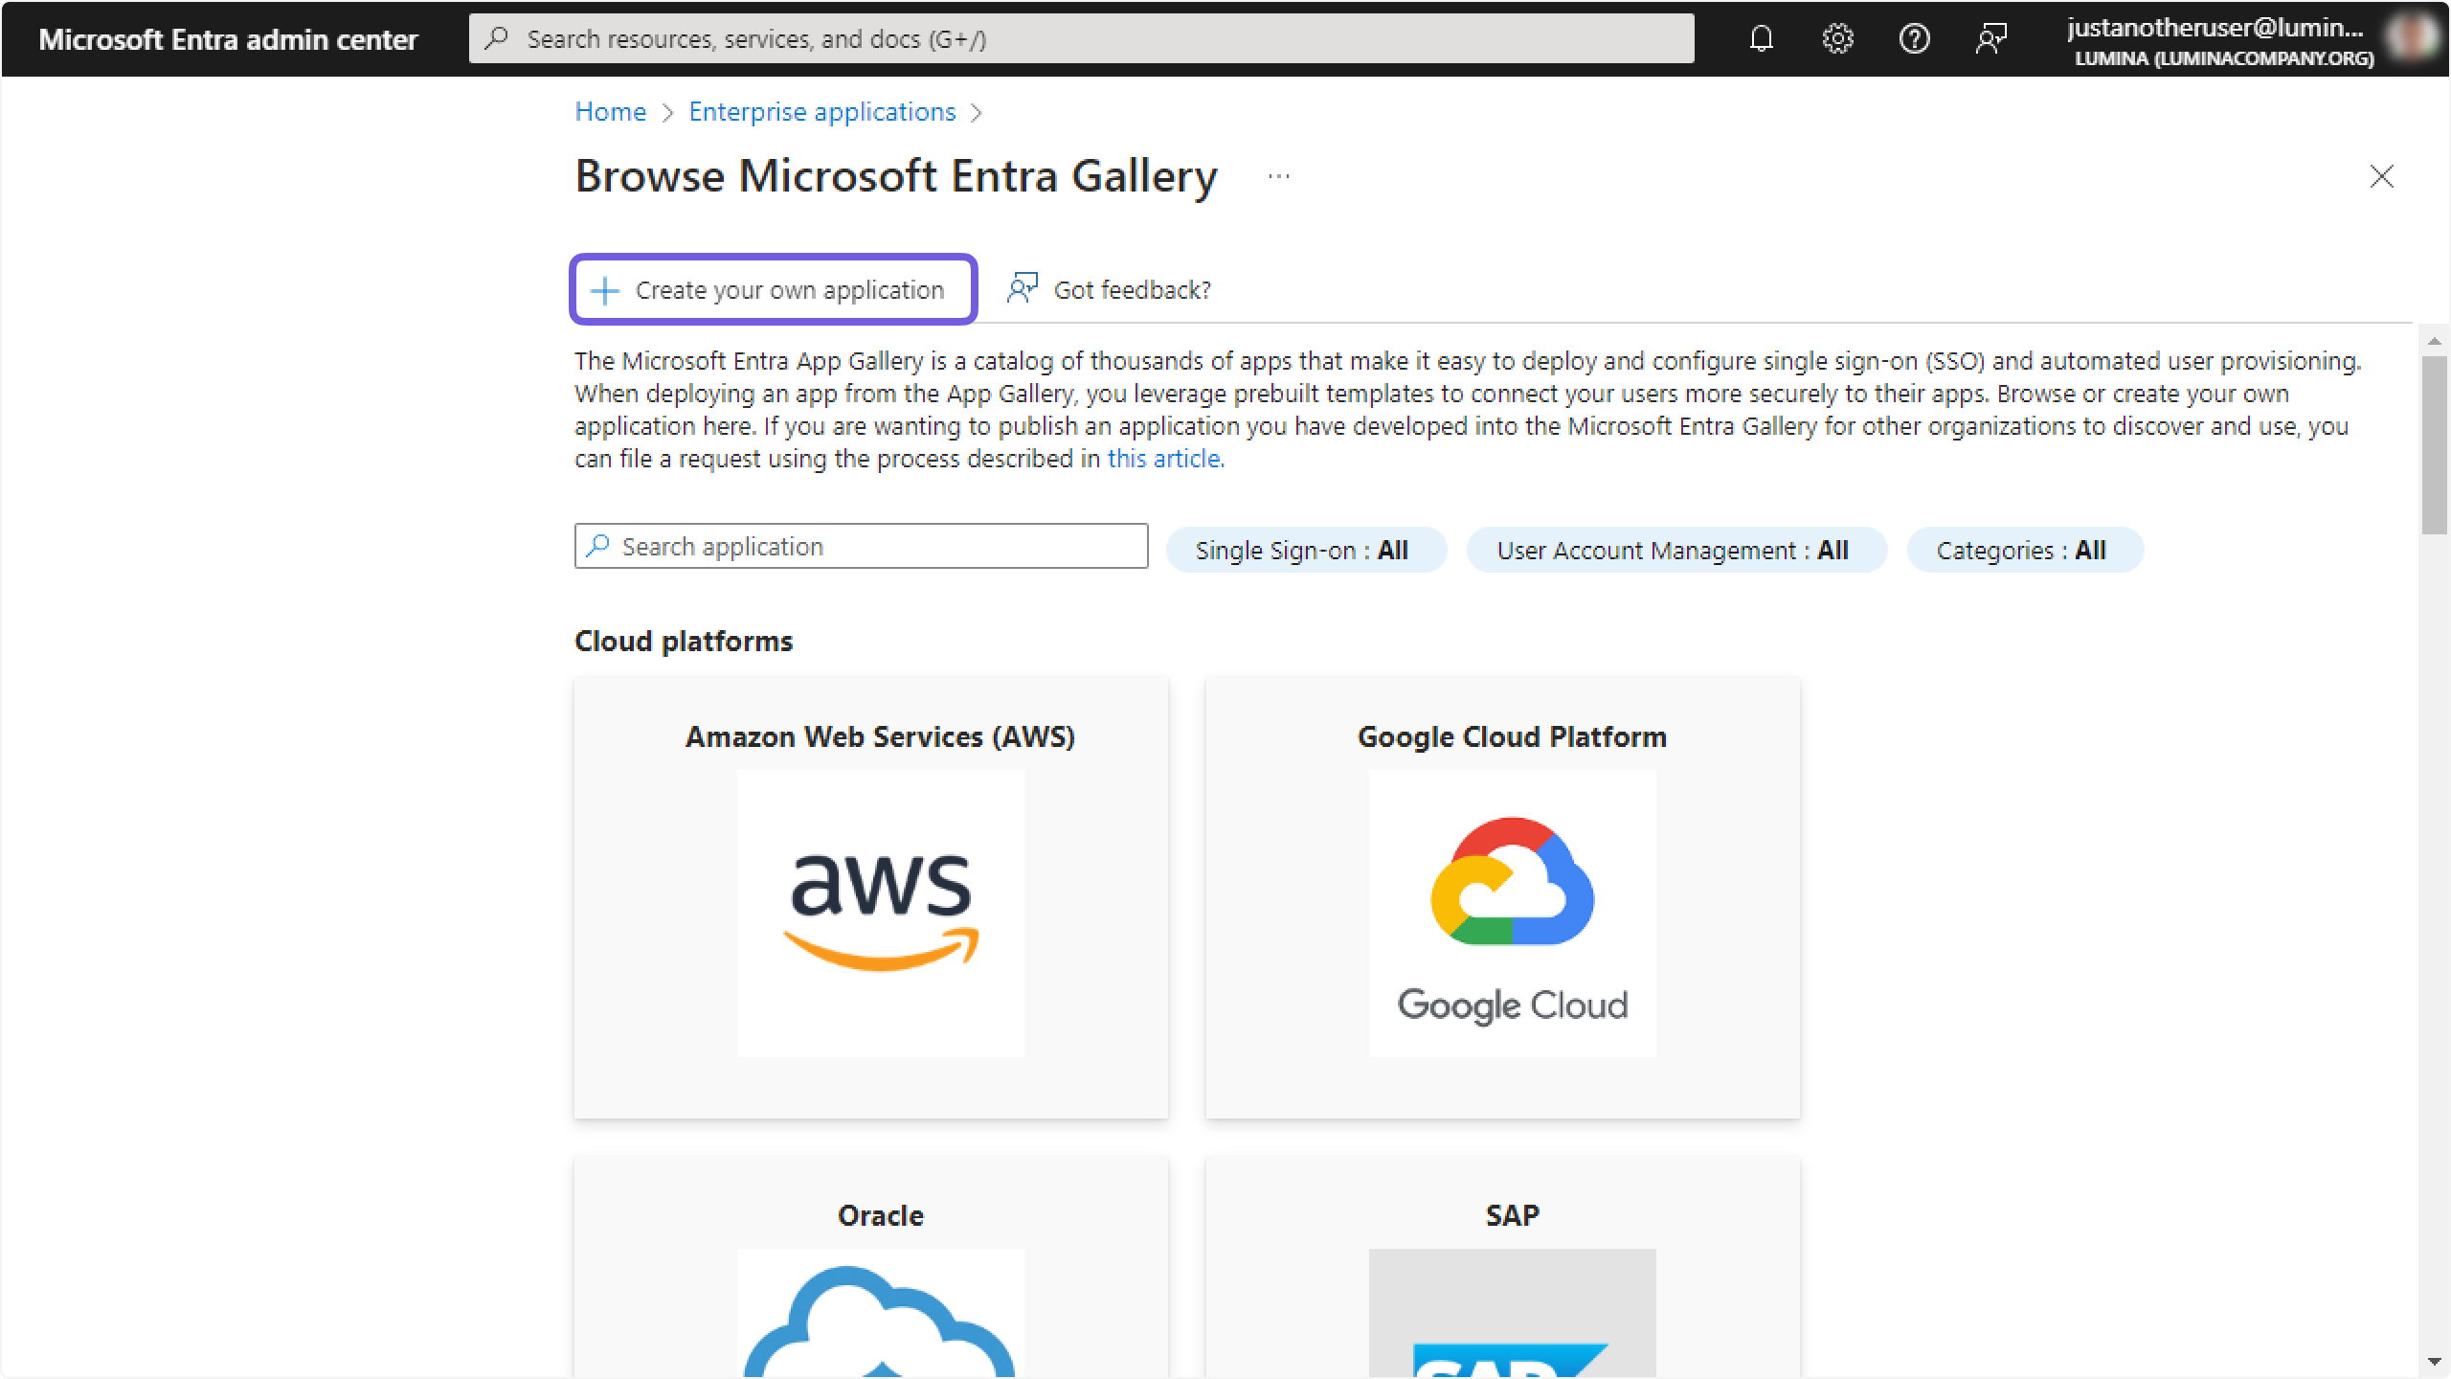Open the ellipsis more options next to title
This screenshot has height=1379, width=2451.
click(x=1278, y=176)
